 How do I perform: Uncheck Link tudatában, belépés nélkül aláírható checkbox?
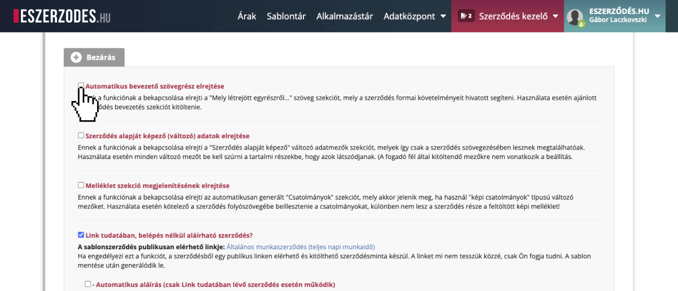point(81,235)
